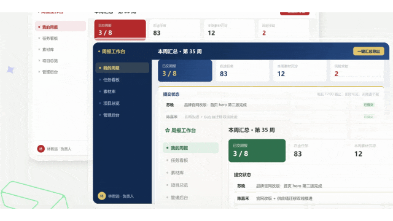Click the 83 stat card in the red-themed panel

174,29
